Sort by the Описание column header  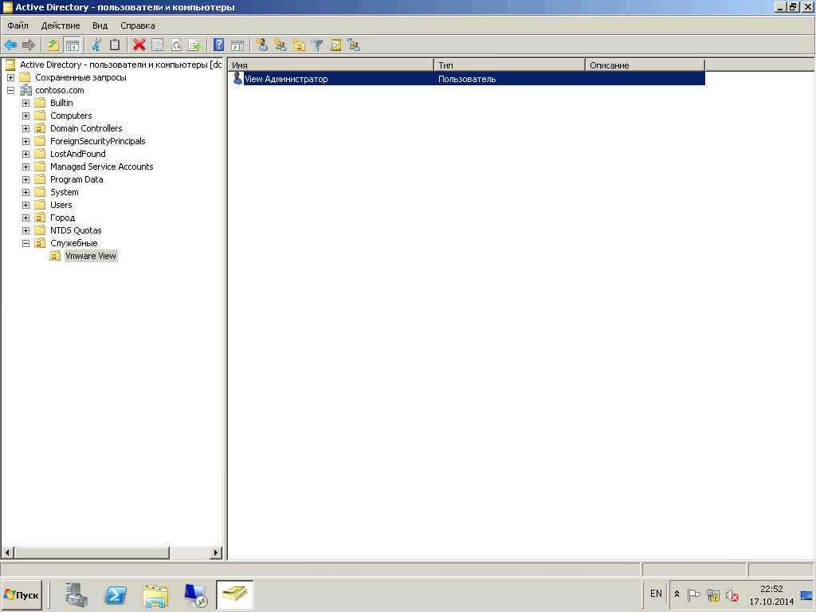coord(645,65)
